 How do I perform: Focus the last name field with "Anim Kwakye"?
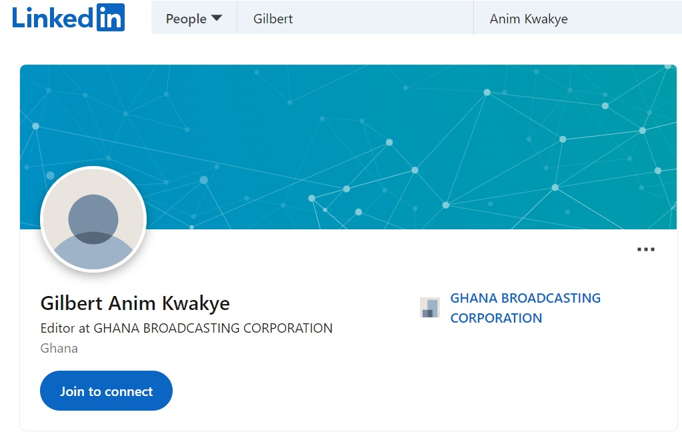click(x=573, y=19)
